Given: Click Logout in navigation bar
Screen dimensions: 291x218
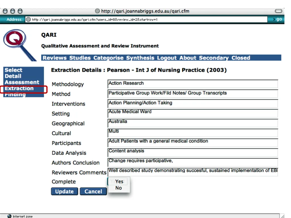Looking at the screenshot, I should coord(167,58).
